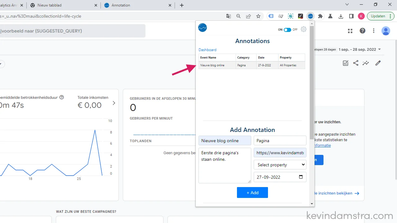
Task: Click the 'Updaten' Chrome button
Action: pyautogui.click(x=381, y=16)
